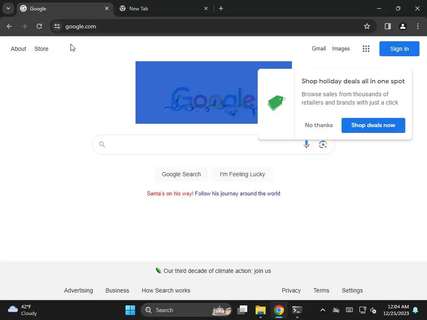Open the notification bell in the taskbar
This screenshot has height=320, width=427.
point(416,310)
